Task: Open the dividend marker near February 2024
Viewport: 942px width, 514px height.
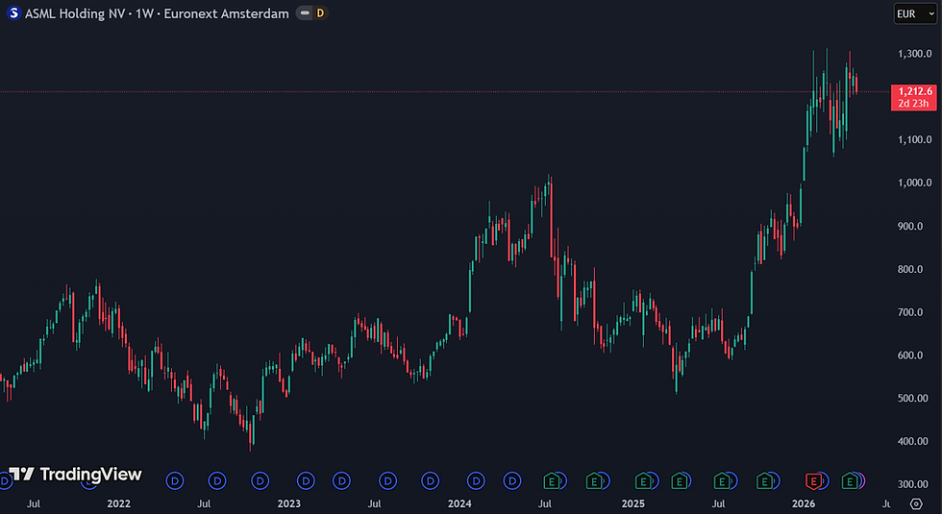Action: [476, 480]
